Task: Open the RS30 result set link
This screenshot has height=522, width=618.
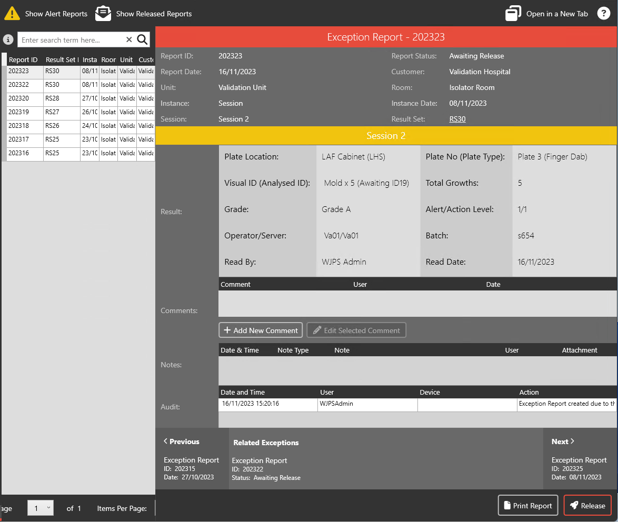Action: [457, 119]
